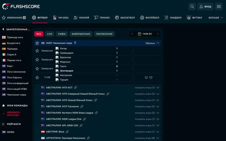Pin Northern NSW State League
226x141 pixels.
96,113
